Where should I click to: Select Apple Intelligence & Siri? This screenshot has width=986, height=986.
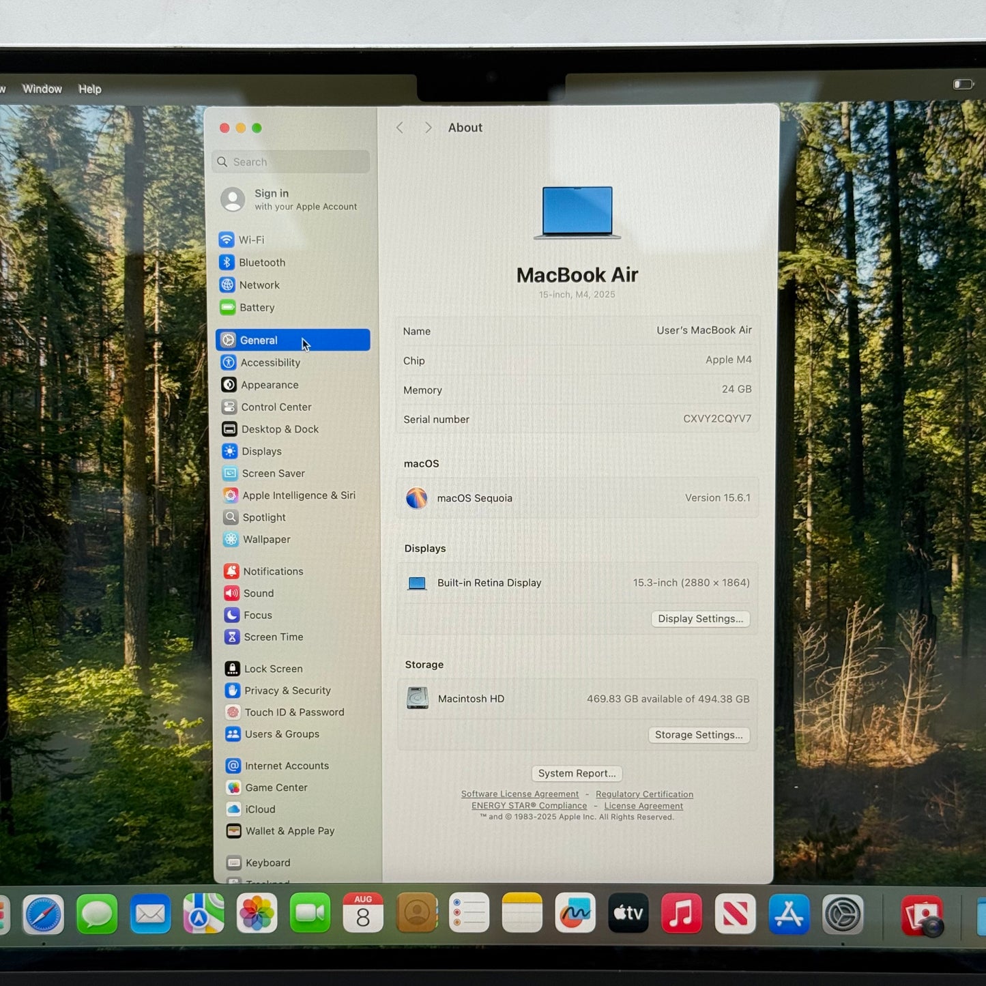tap(289, 495)
